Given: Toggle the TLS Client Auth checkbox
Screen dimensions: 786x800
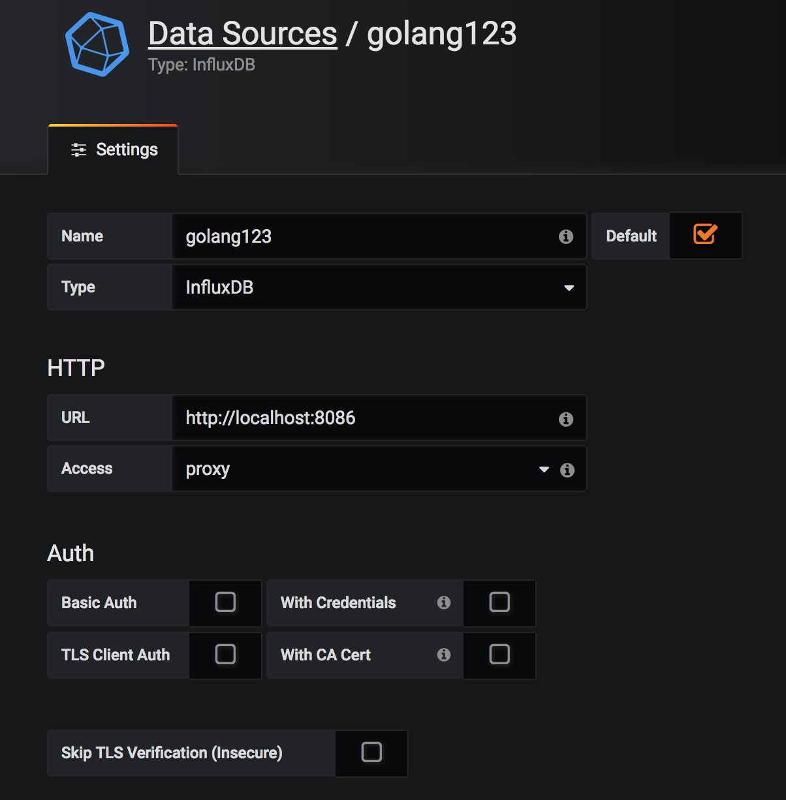Looking at the screenshot, I should 225,654.
